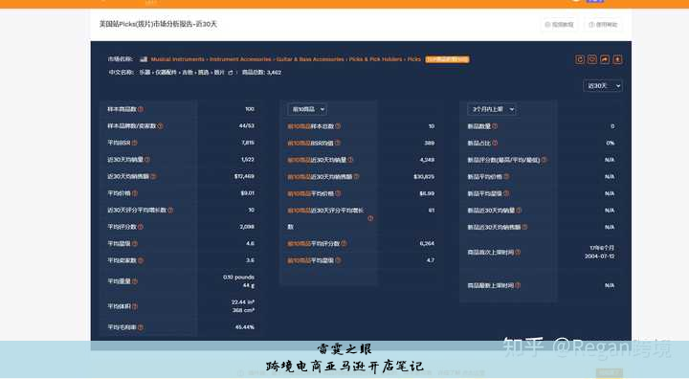Click help icon next to 平均重量
Screen dimensions: 689x379
tap(135, 281)
